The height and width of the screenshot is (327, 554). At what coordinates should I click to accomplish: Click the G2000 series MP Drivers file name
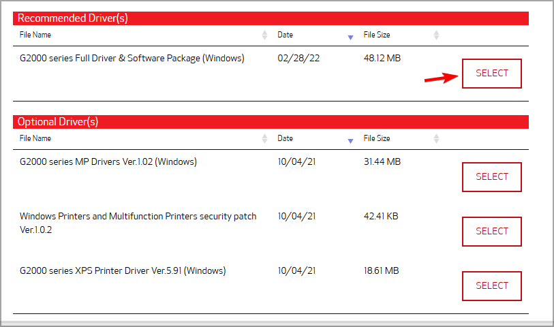tap(108, 162)
